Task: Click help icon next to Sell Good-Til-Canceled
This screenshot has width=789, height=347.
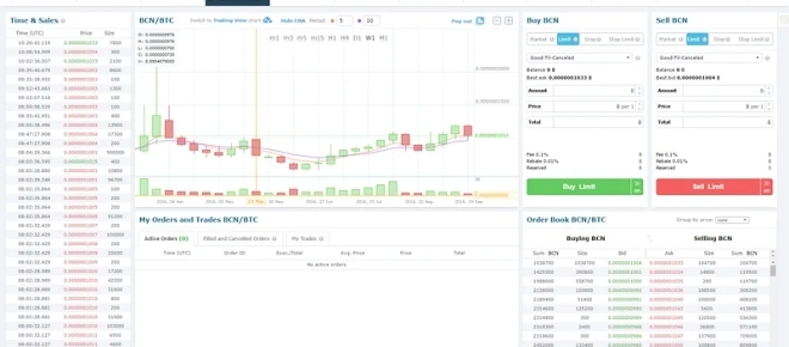Action: 767,58
